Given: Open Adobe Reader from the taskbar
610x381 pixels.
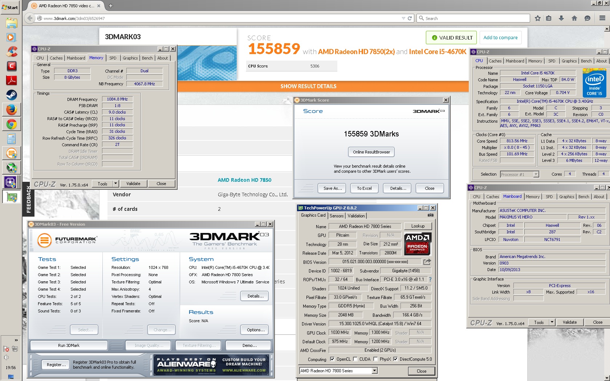Looking at the screenshot, I should (x=11, y=80).
